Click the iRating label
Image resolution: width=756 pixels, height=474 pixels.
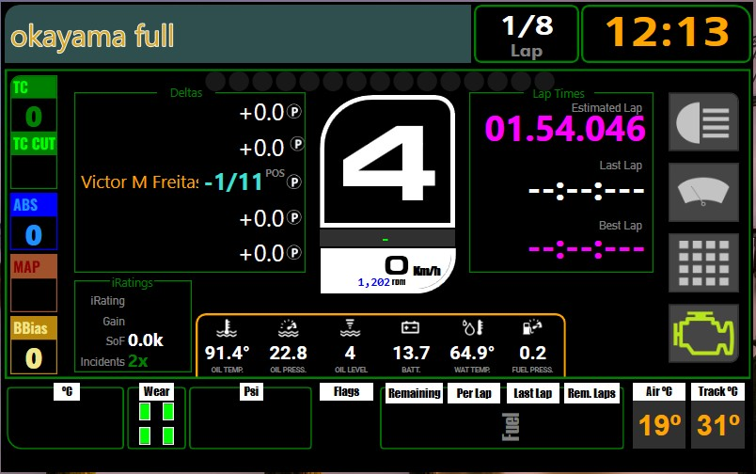pos(107,301)
